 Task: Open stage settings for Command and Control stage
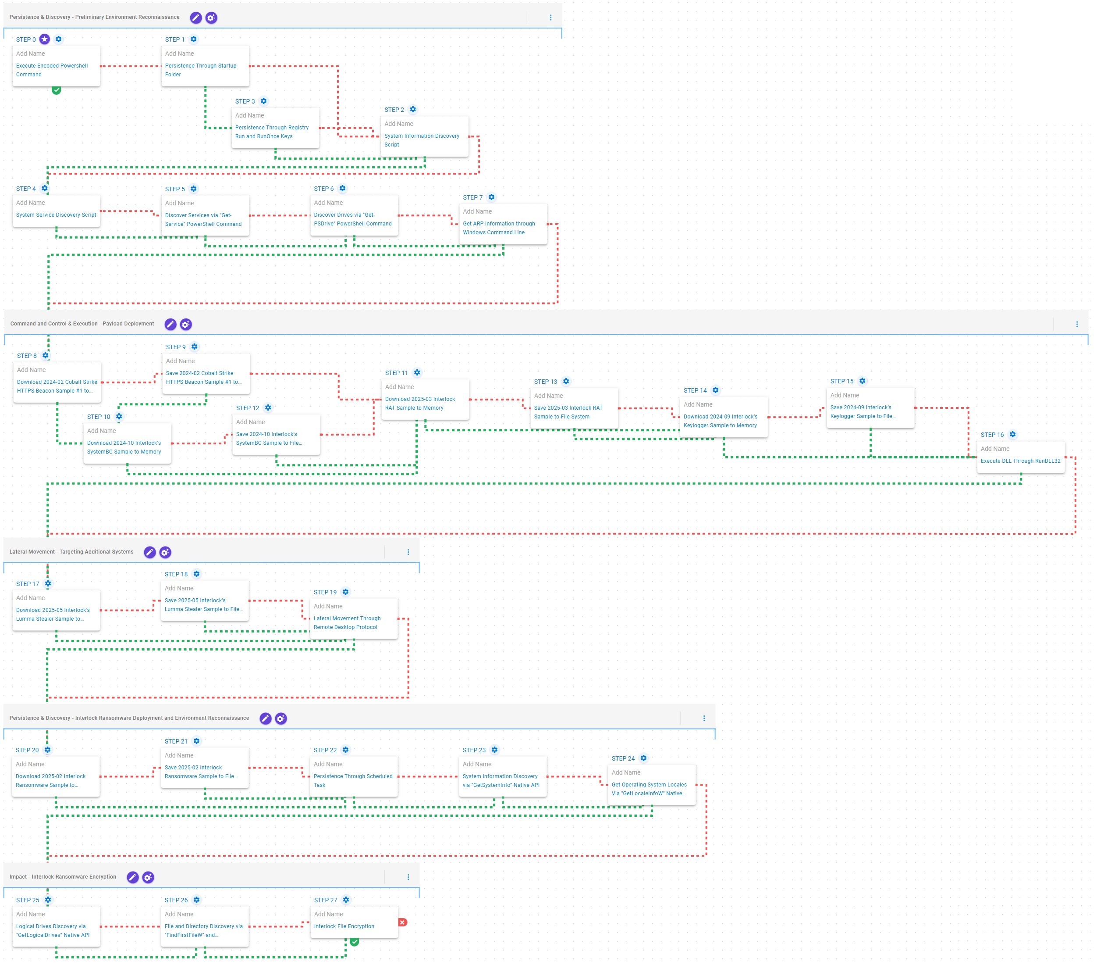(186, 324)
